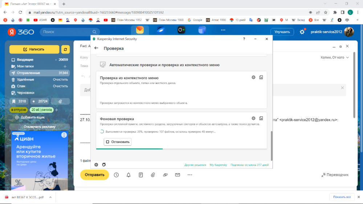Open Yandex Disk app icon in header
363x204 pixels.
point(161,30)
